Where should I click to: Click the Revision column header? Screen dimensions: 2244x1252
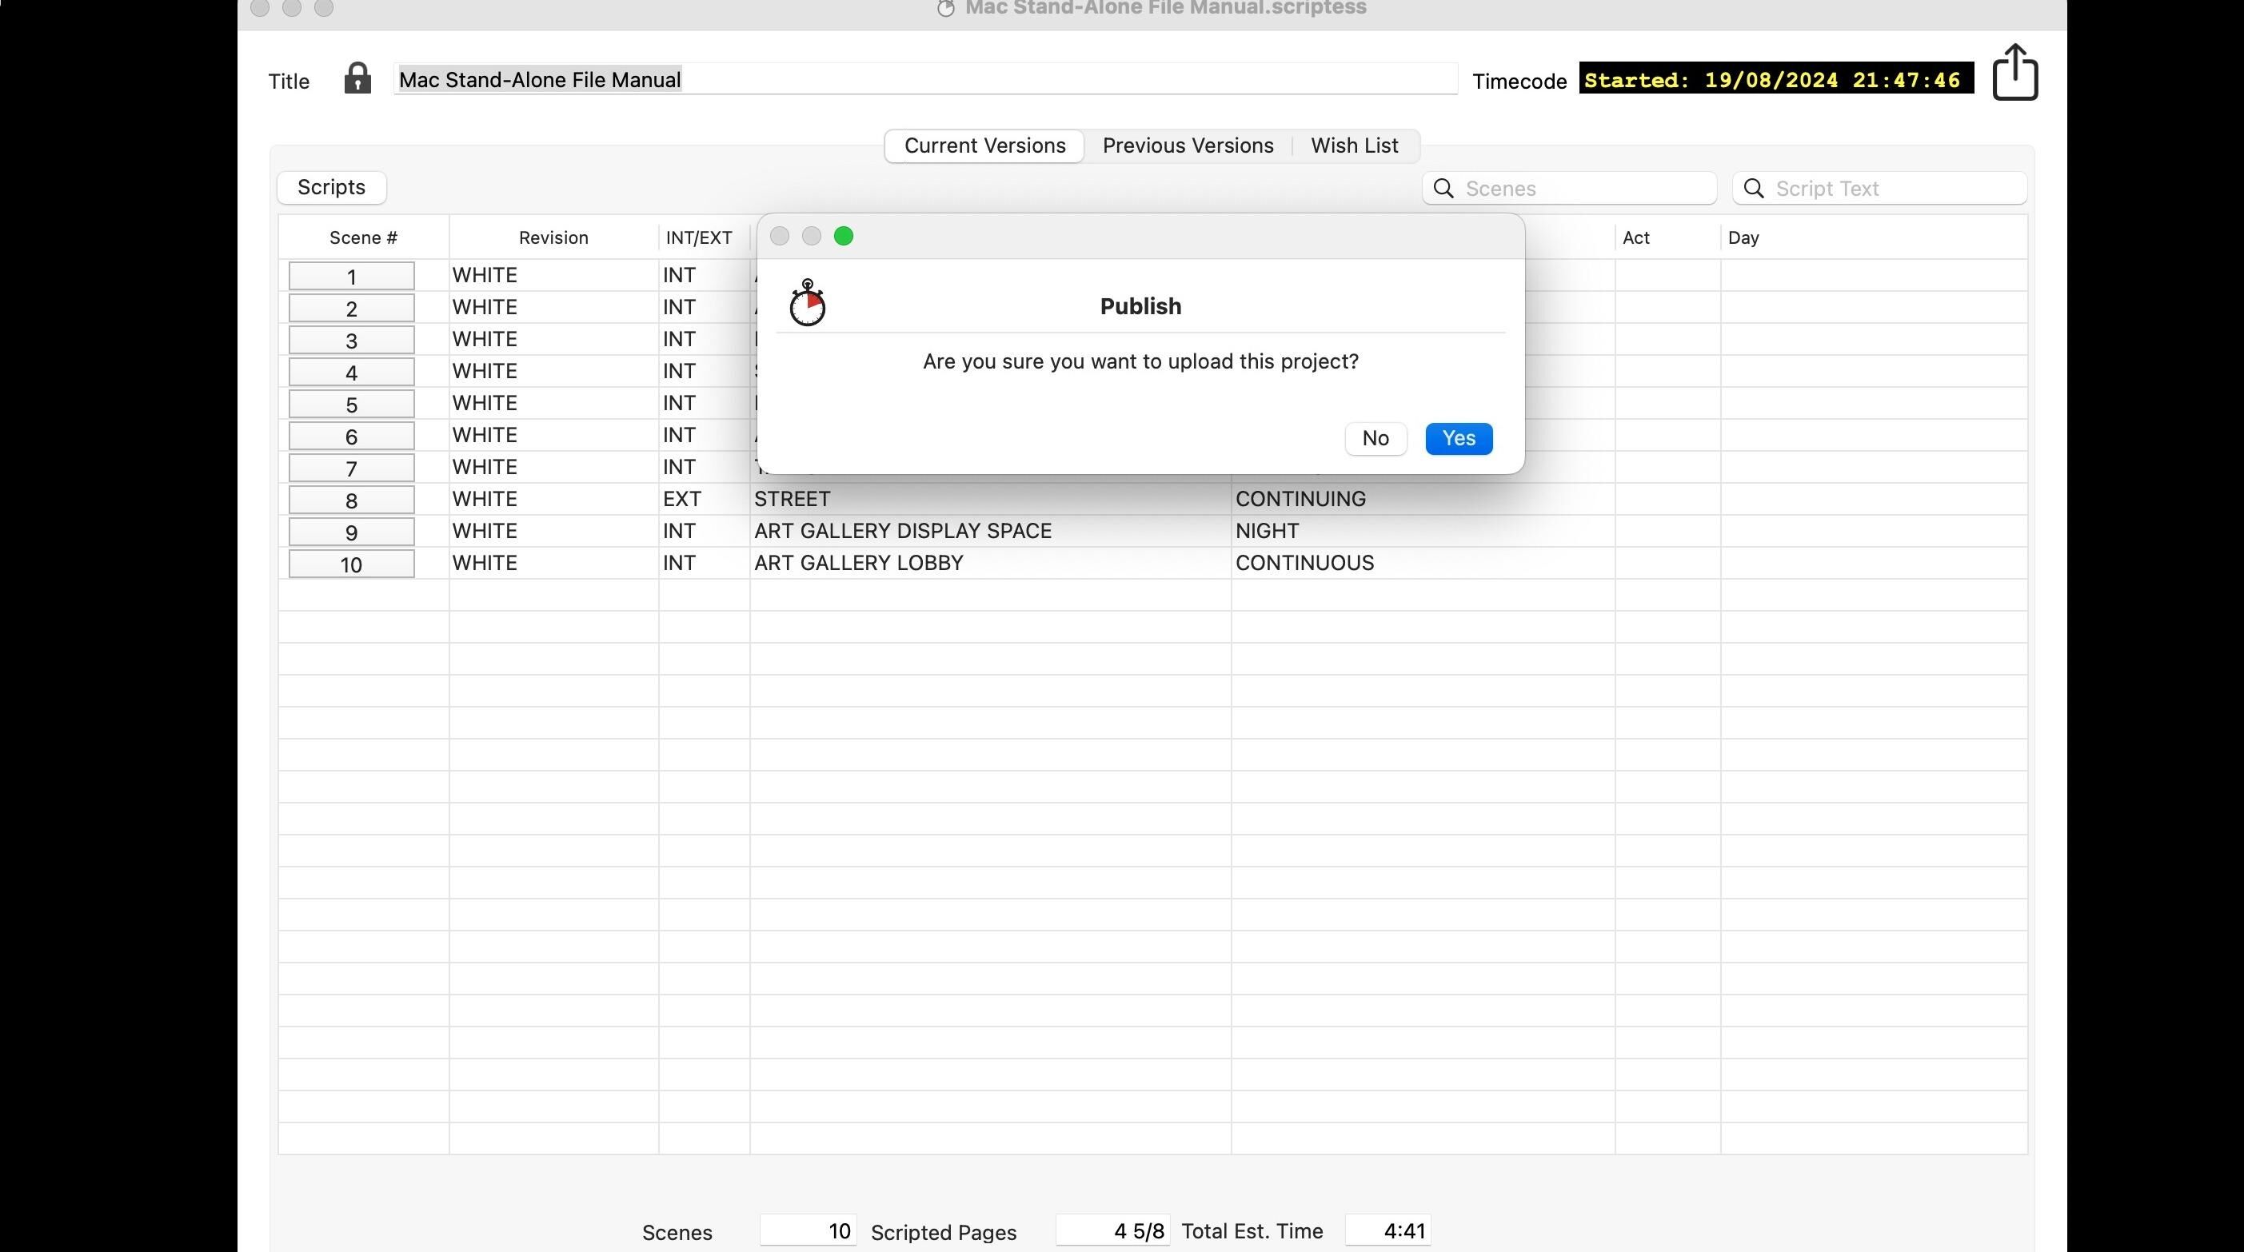pyautogui.click(x=553, y=237)
